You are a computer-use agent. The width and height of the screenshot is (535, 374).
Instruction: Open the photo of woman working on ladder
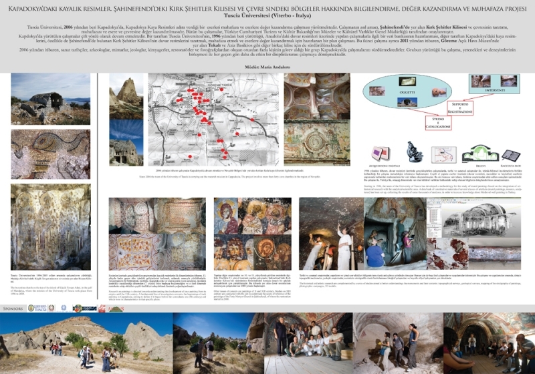[396, 234]
